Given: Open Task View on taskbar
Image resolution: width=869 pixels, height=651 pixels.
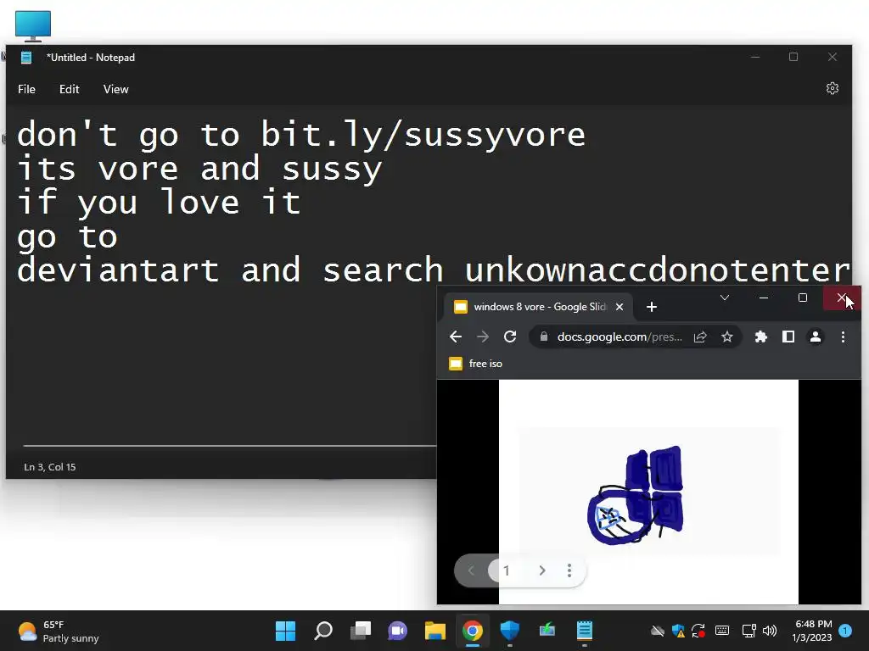Looking at the screenshot, I should pos(360,631).
